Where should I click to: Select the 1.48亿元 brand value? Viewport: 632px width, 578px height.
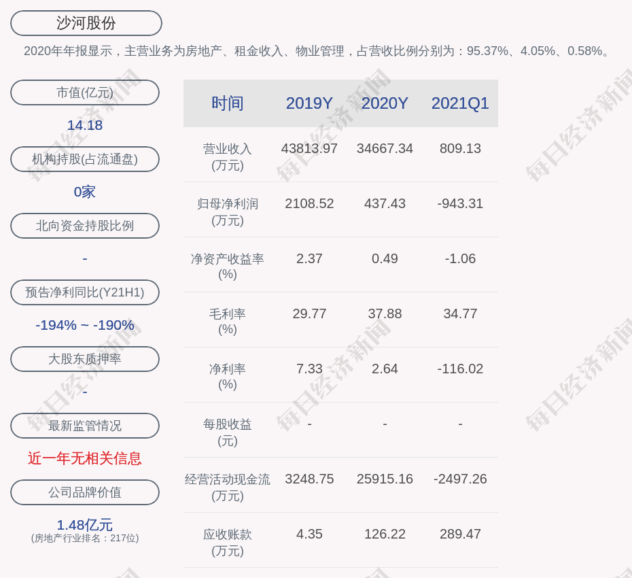pyautogui.click(x=85, y=525)
